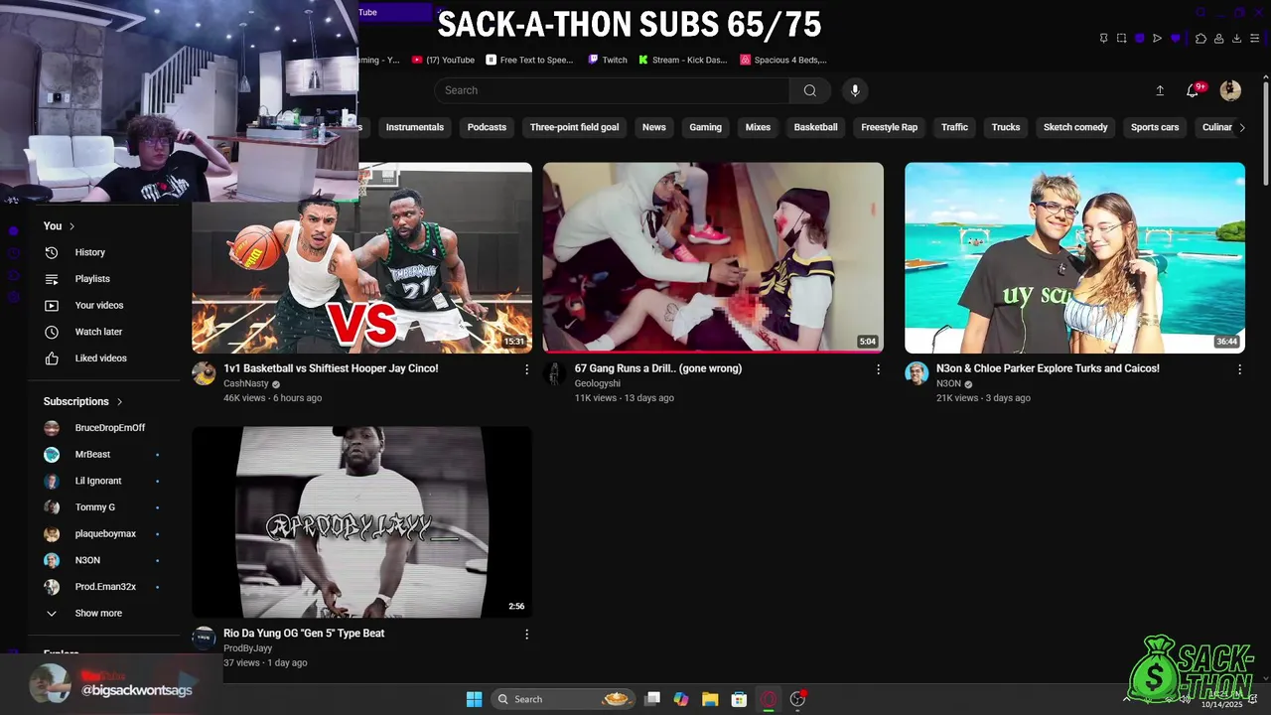Click Opera pin toolbar icon
The image size is (1271, 715).
(1103, 38)
